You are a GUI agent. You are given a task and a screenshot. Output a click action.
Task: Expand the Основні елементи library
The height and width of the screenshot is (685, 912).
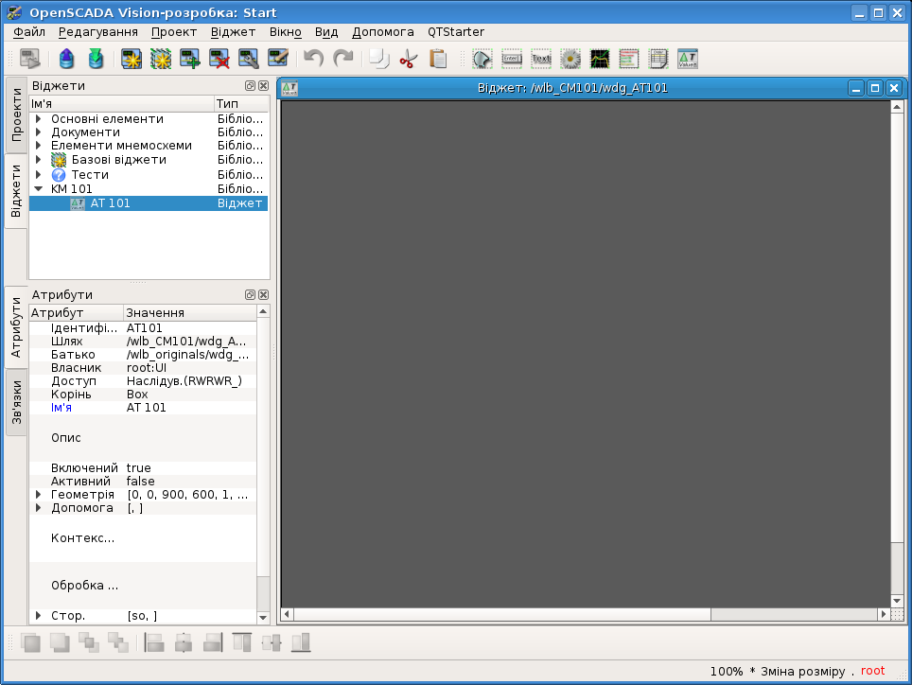pos(39,119)
